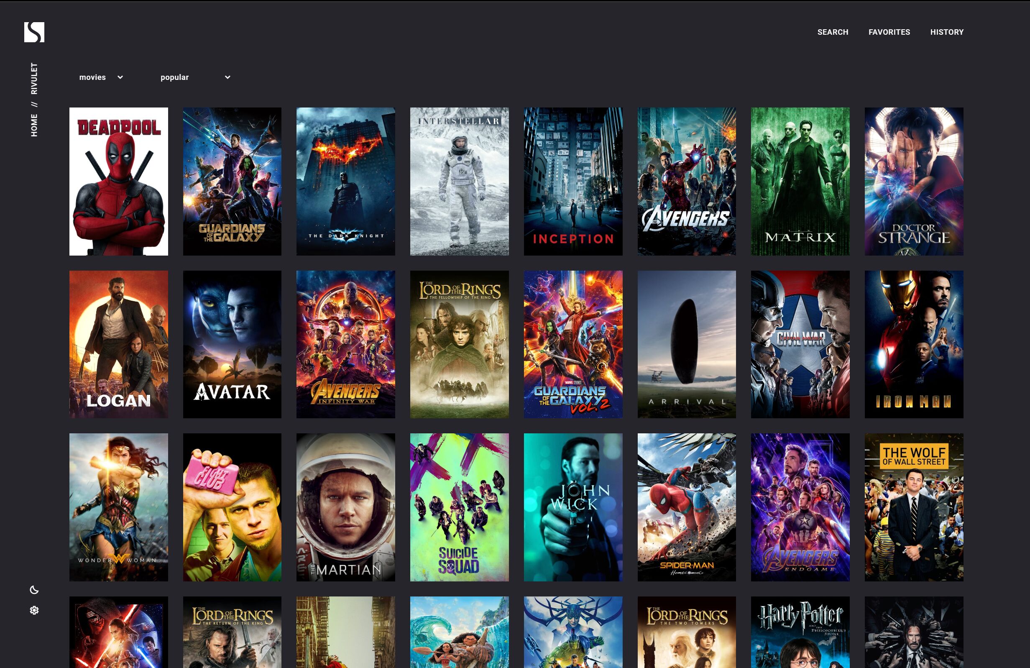Open the Moana ocean wave poster
Screen dimensions: 1030x668
point(460,632)
